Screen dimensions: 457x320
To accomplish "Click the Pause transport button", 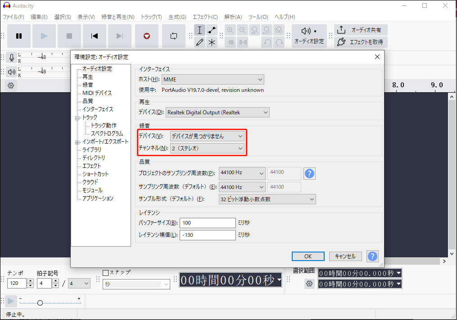I will (x=19, y=36).
